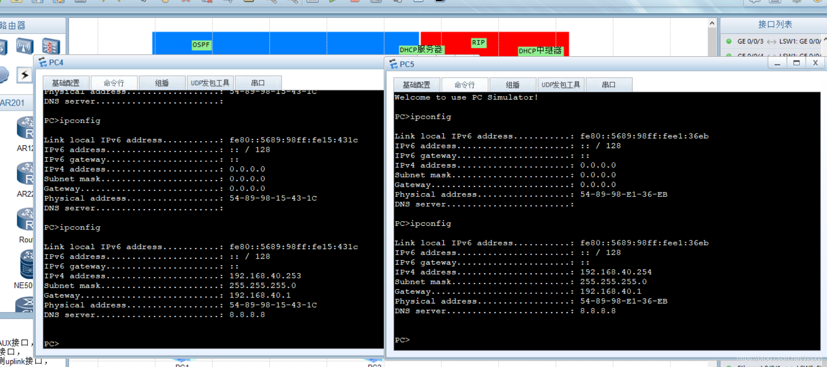This screenshot has width=827, height=367.
Task: Switch to 串口 tab in PC5 window
Action: point(609,85)
